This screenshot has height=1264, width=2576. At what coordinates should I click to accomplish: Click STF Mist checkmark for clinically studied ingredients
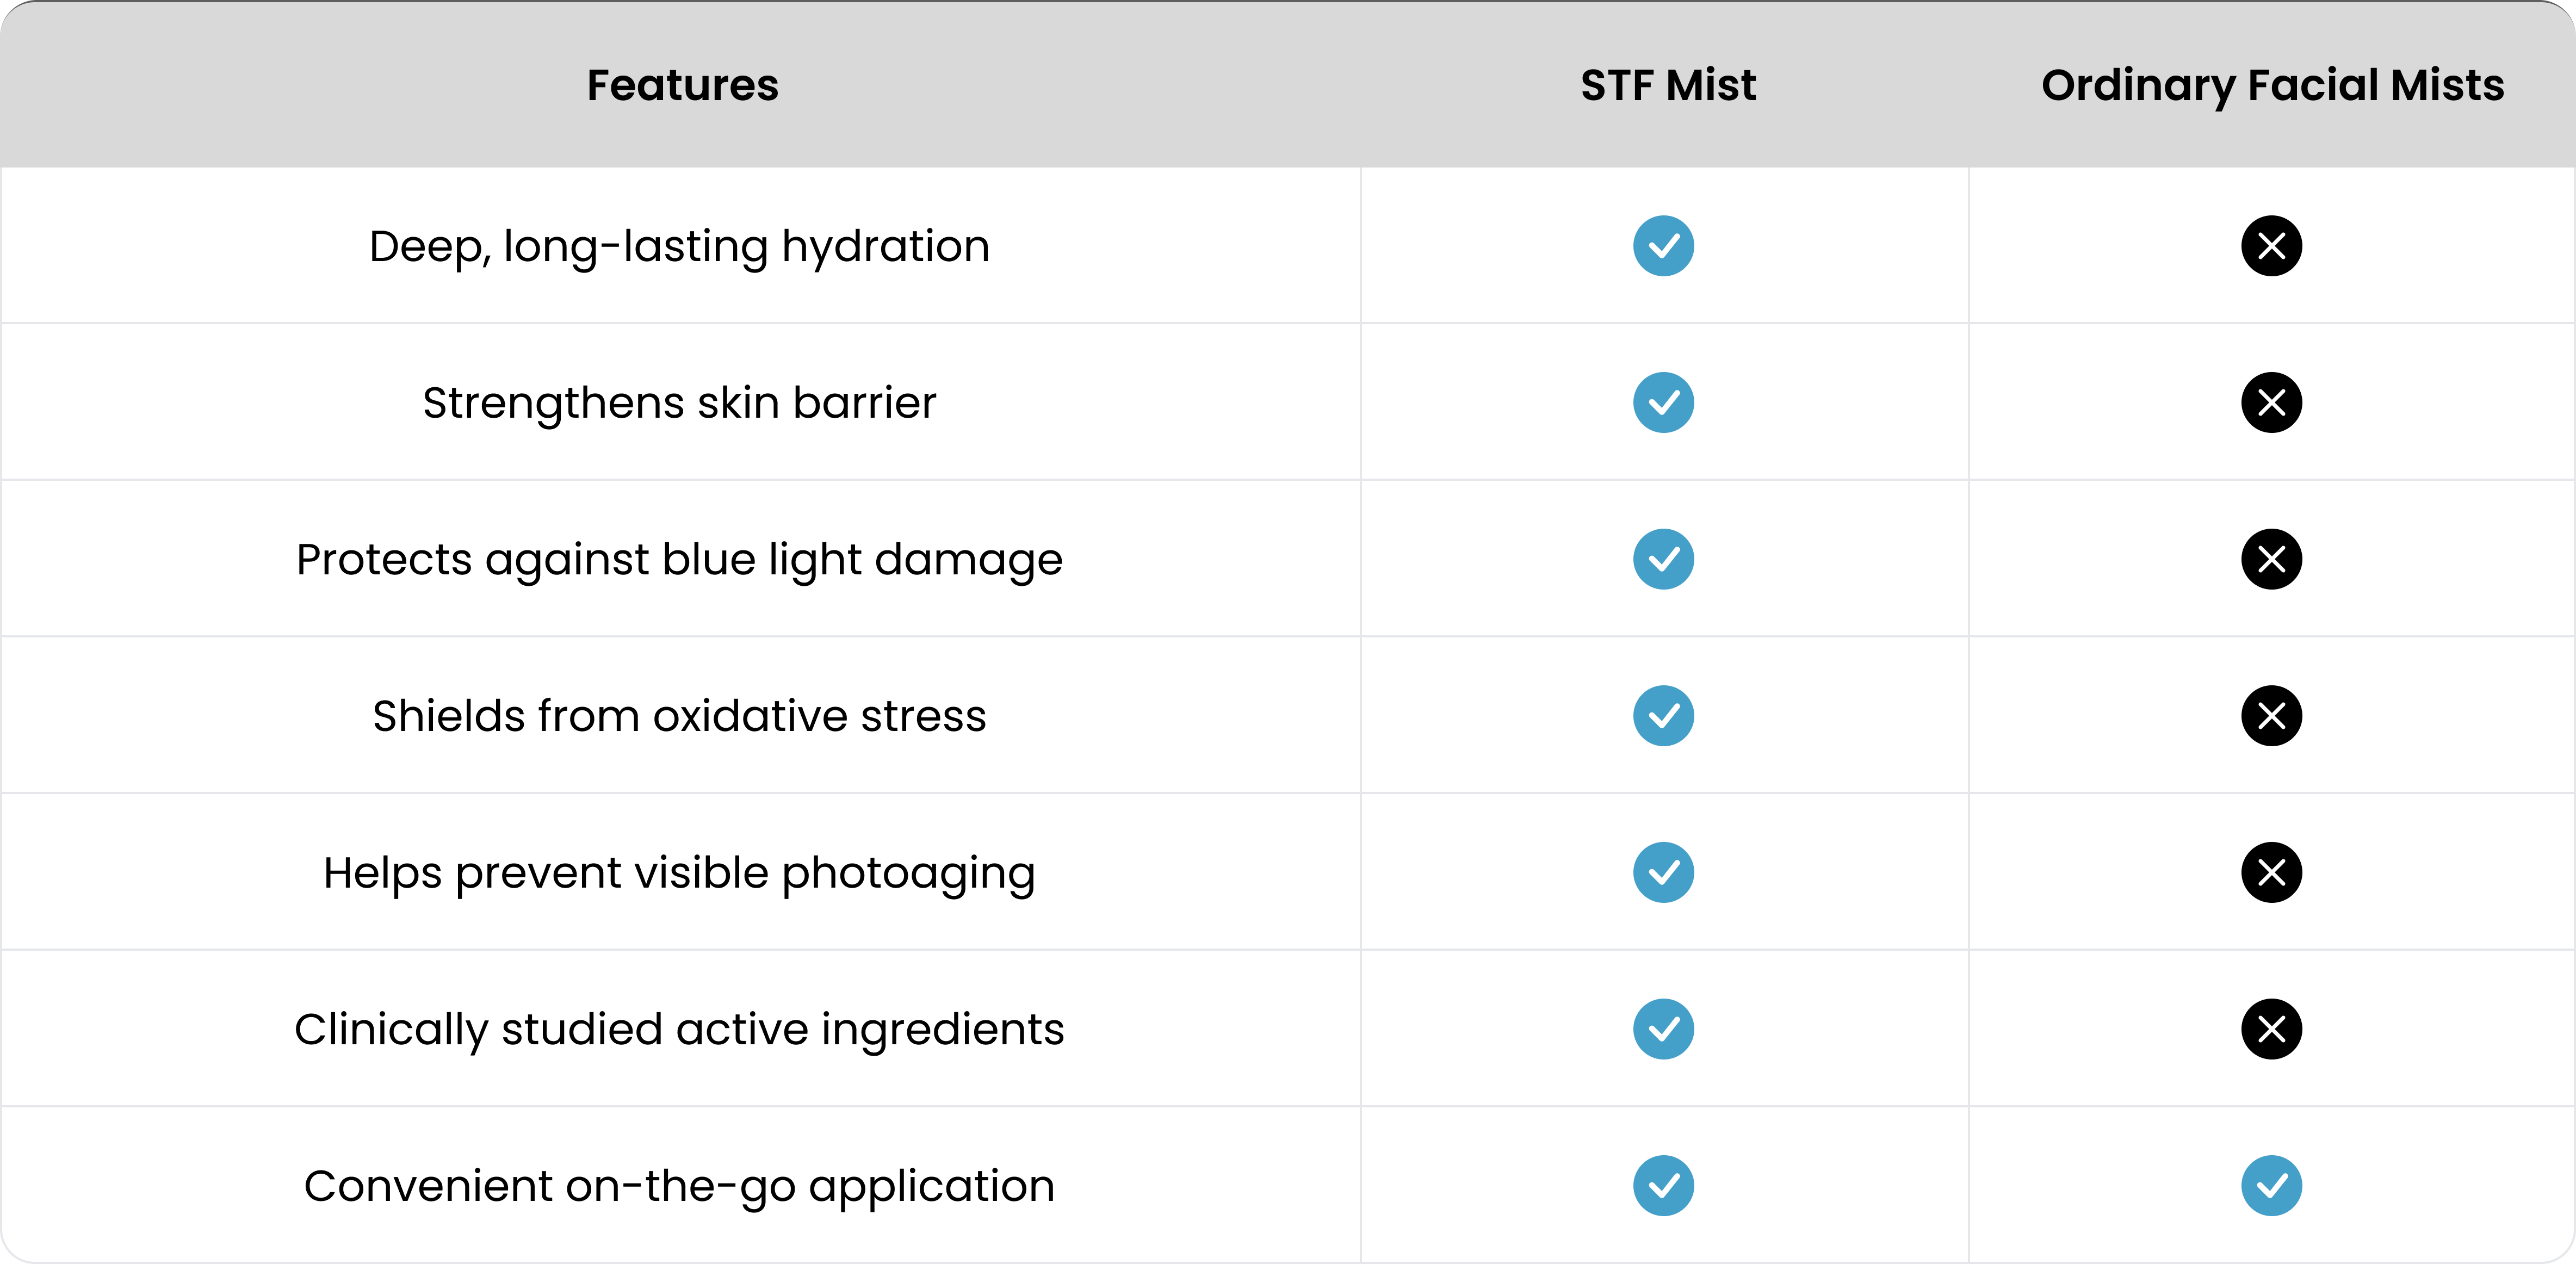[1663, 1029]
